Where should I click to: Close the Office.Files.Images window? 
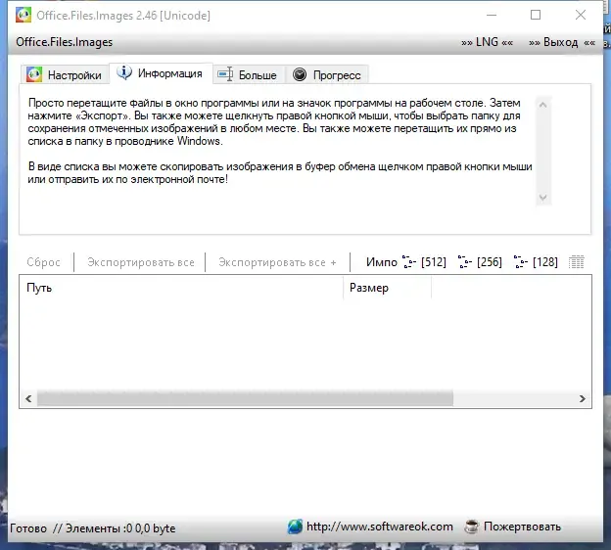[x=581, y=16]
